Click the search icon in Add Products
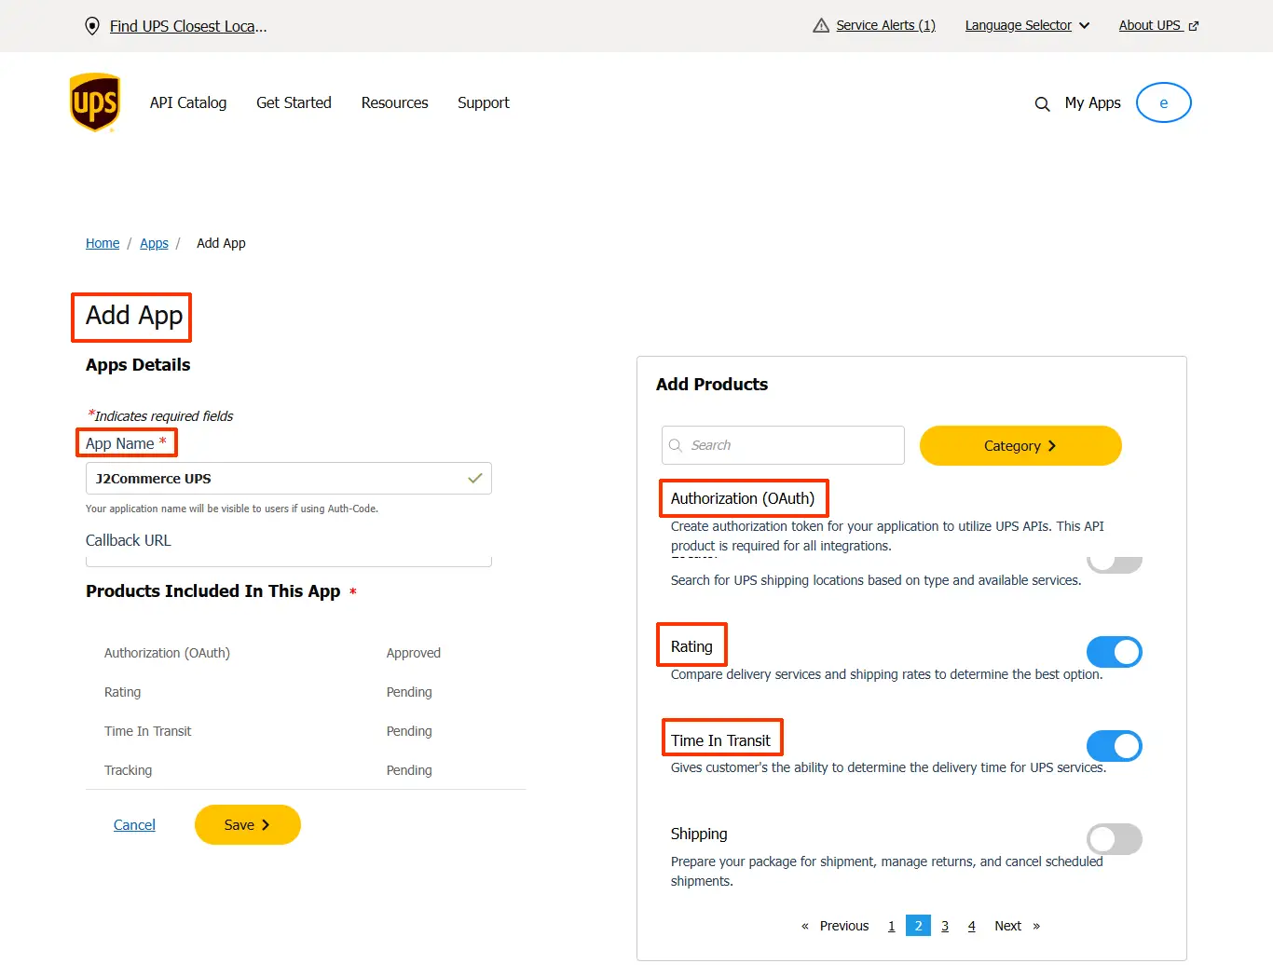The height and width of the screenshot is (977, 1273). (676, 445)
